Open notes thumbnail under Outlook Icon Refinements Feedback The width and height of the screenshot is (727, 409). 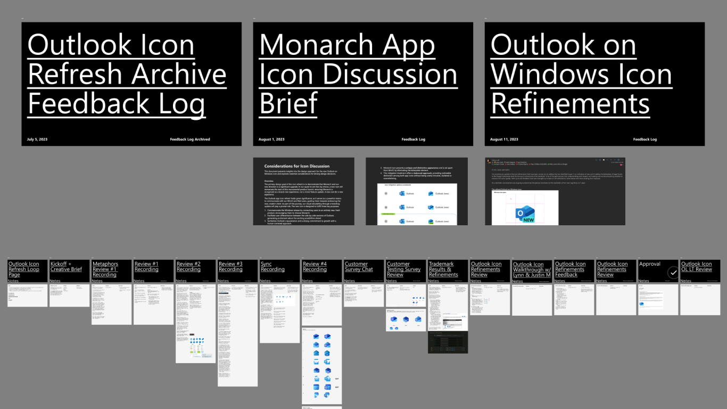[x=574, y=300]
